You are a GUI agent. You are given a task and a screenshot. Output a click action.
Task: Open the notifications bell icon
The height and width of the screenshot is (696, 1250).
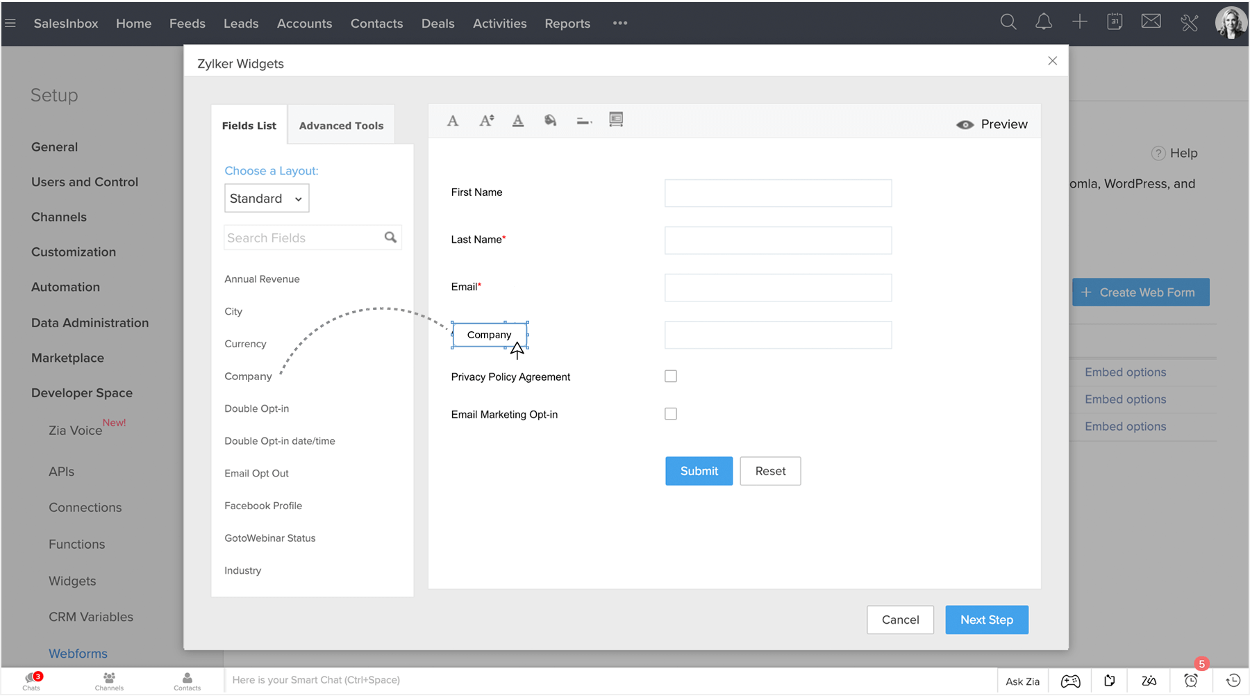(x=1043, y=22)
